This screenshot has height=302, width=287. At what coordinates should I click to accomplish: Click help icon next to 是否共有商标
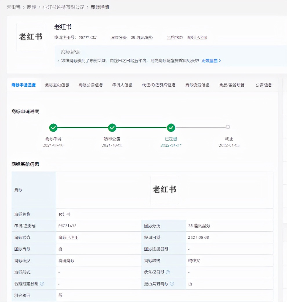point(172,284)
